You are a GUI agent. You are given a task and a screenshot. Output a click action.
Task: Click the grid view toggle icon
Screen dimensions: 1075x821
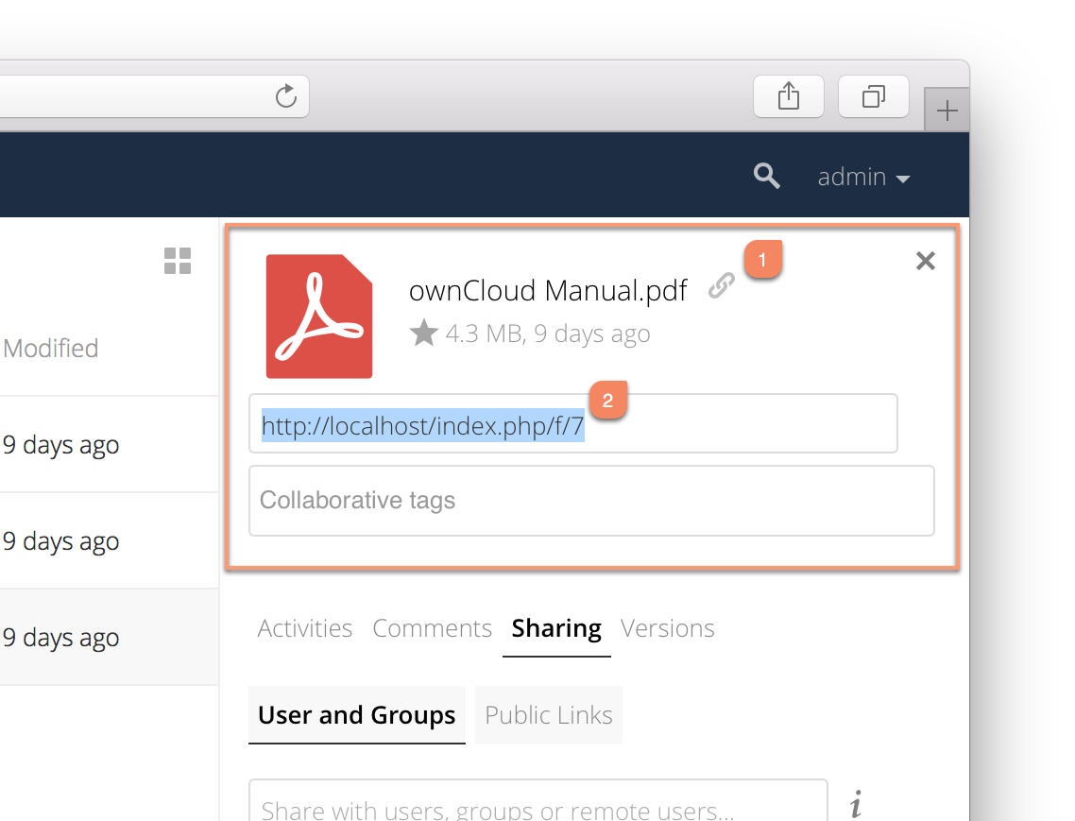pyautogui.click(x=177, y=261)
